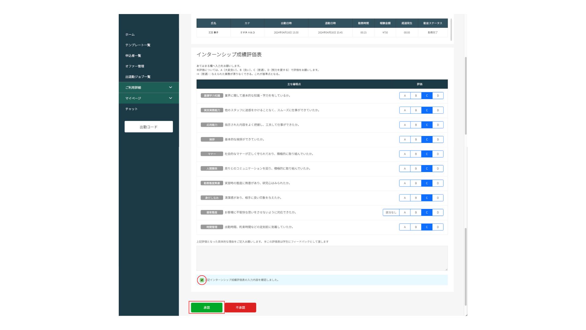Choose 該当なし for 接客態度
This screenshot has width=586, height=330.
[391, 212]
